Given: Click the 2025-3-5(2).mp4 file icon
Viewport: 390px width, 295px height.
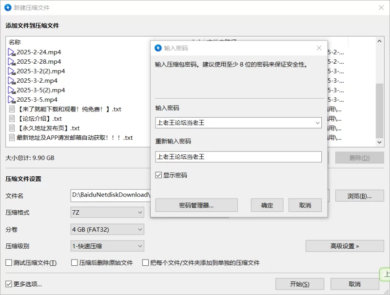Looking at the screenshot, I should pyautogui.click(x=12, y=90).
